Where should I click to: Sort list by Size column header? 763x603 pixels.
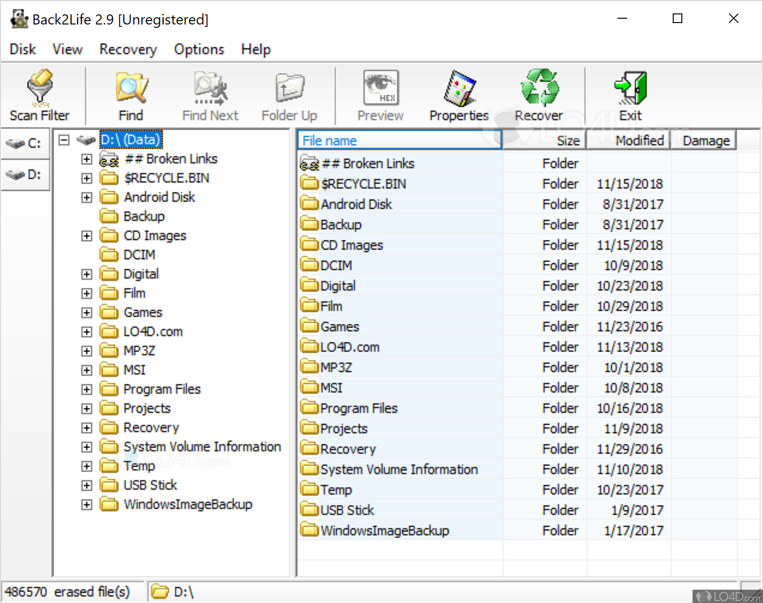point(568,141)
